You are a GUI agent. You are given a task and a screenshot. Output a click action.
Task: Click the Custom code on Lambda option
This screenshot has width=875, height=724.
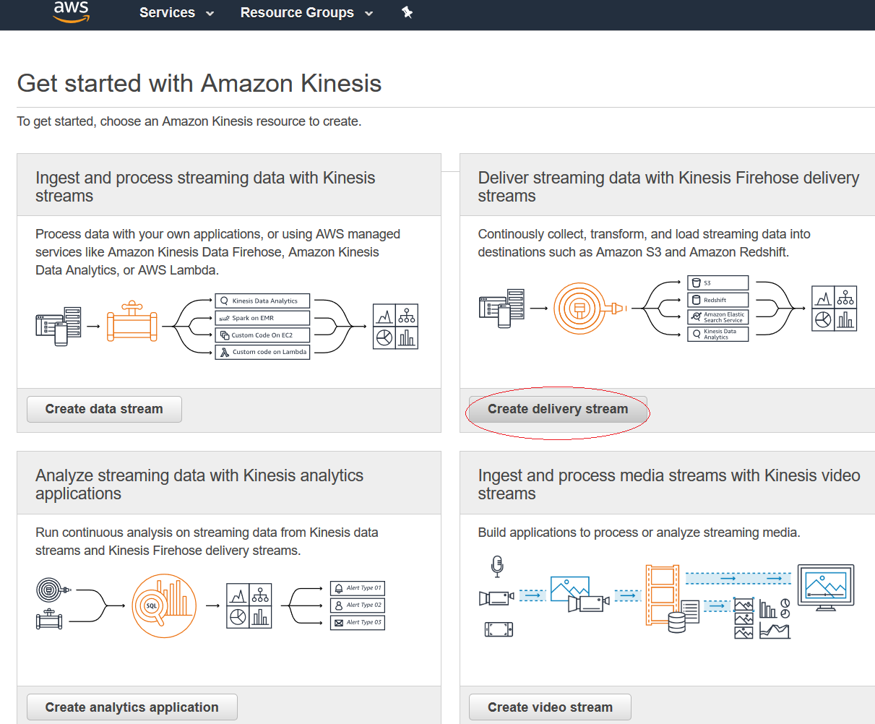(262, 352)
